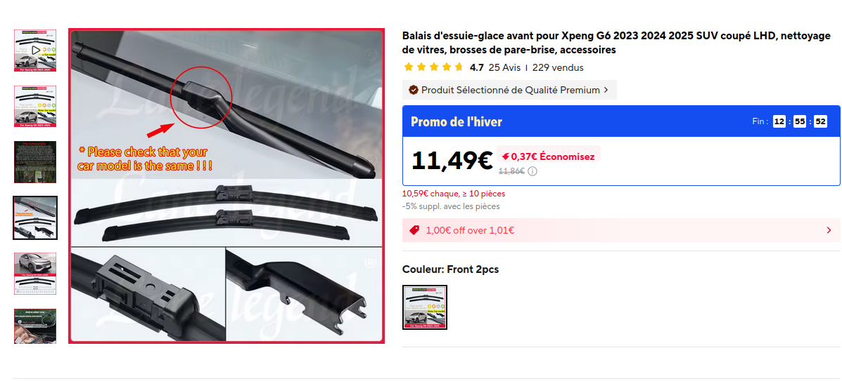Click the 229 vendus sold count
The width and height of the screenshot is (842, 381).
558,67
